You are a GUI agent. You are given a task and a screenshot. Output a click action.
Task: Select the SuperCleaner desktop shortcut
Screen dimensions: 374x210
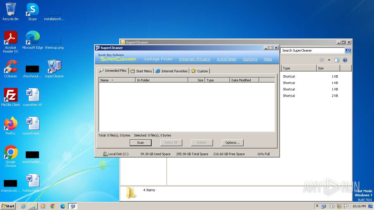coord(54,69)
